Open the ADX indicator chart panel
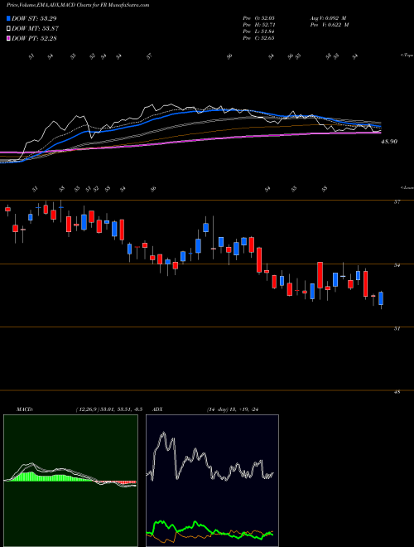The width and height of the screenshot is (414, 547). tap(212, 481)
